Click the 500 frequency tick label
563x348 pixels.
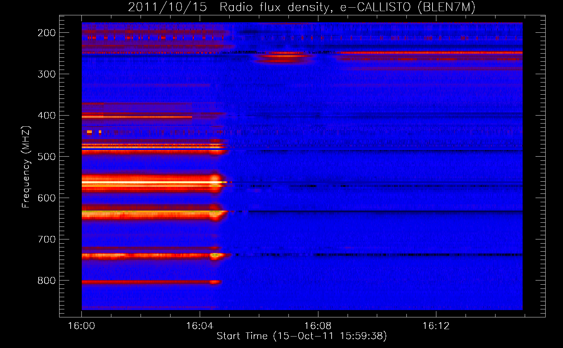tap(47, 157)
